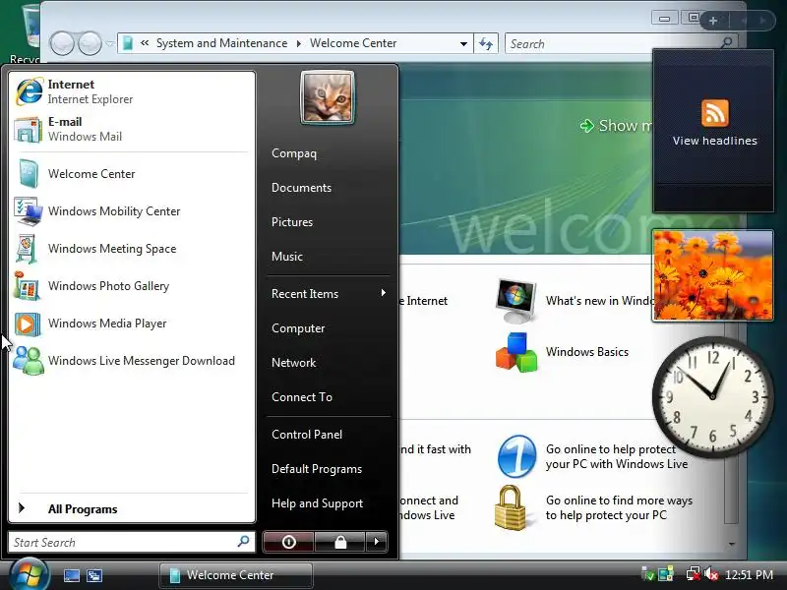Open address bar dropdown arrow

(463, 43)
